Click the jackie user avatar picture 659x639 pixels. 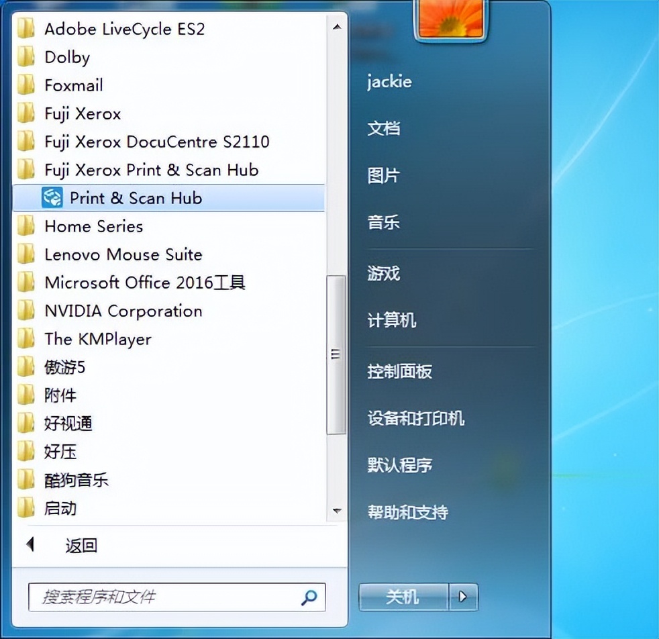coord(450,19)
